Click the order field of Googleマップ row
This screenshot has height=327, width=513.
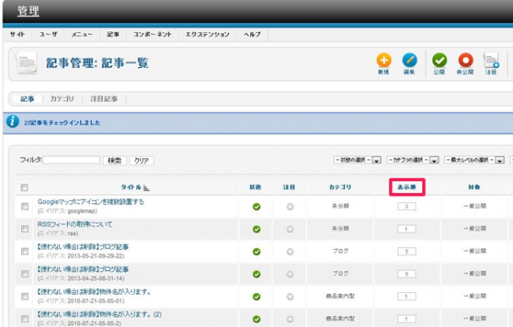point(407,207)
